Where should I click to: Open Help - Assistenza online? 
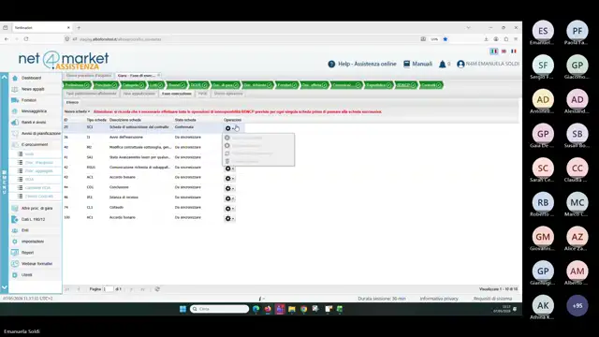tap(362, 64)
